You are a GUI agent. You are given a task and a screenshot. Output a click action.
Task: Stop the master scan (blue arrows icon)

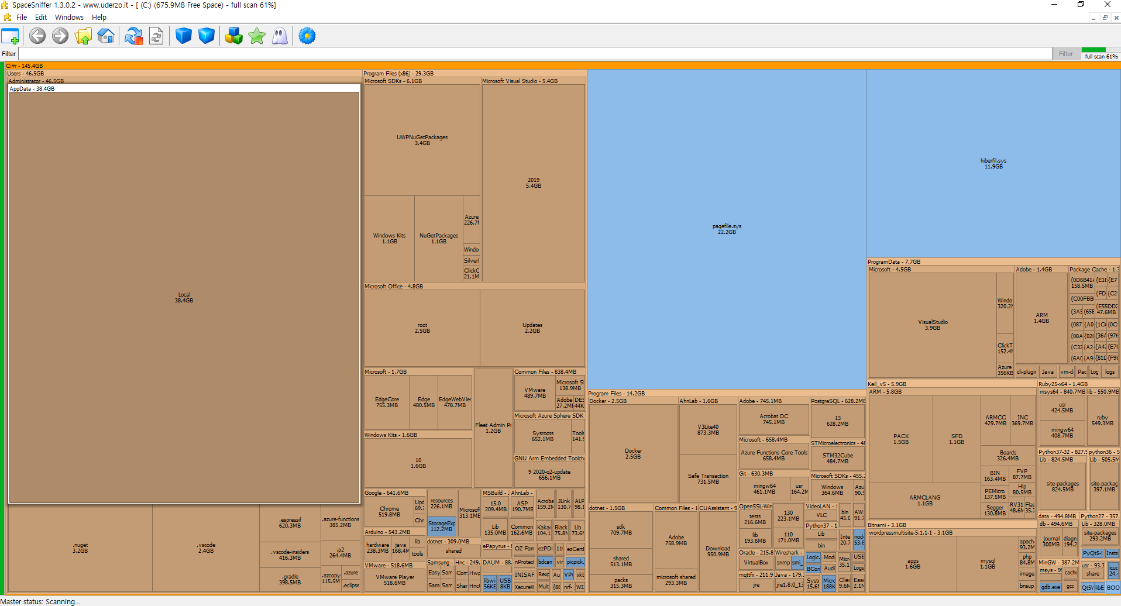click(133, 36)
